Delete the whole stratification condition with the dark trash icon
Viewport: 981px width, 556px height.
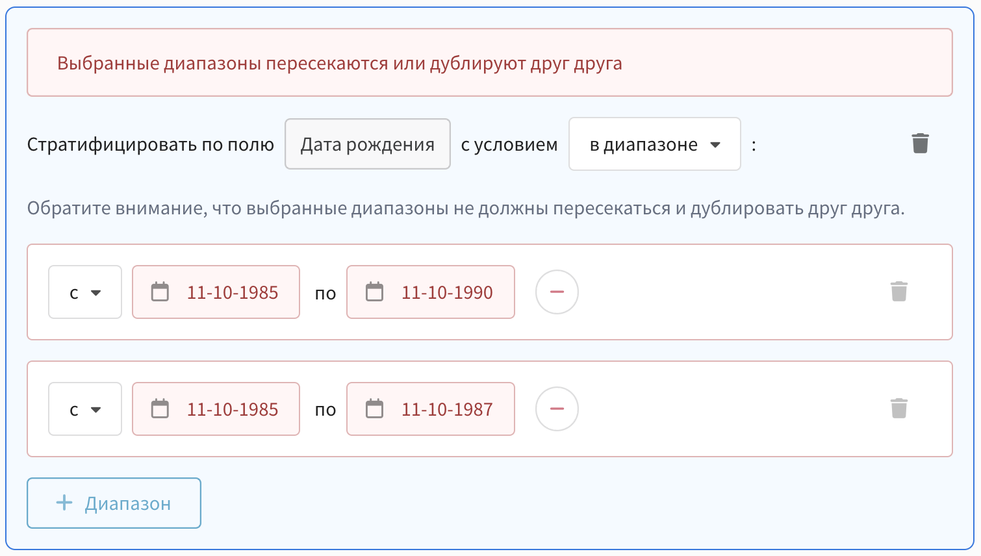coord(920,144)
